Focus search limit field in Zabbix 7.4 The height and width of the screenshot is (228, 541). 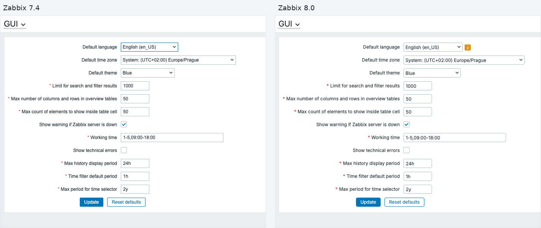[135, 86]
